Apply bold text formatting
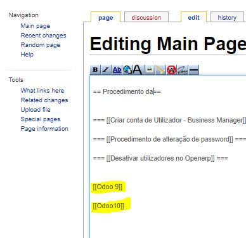 tap(95, 70)
